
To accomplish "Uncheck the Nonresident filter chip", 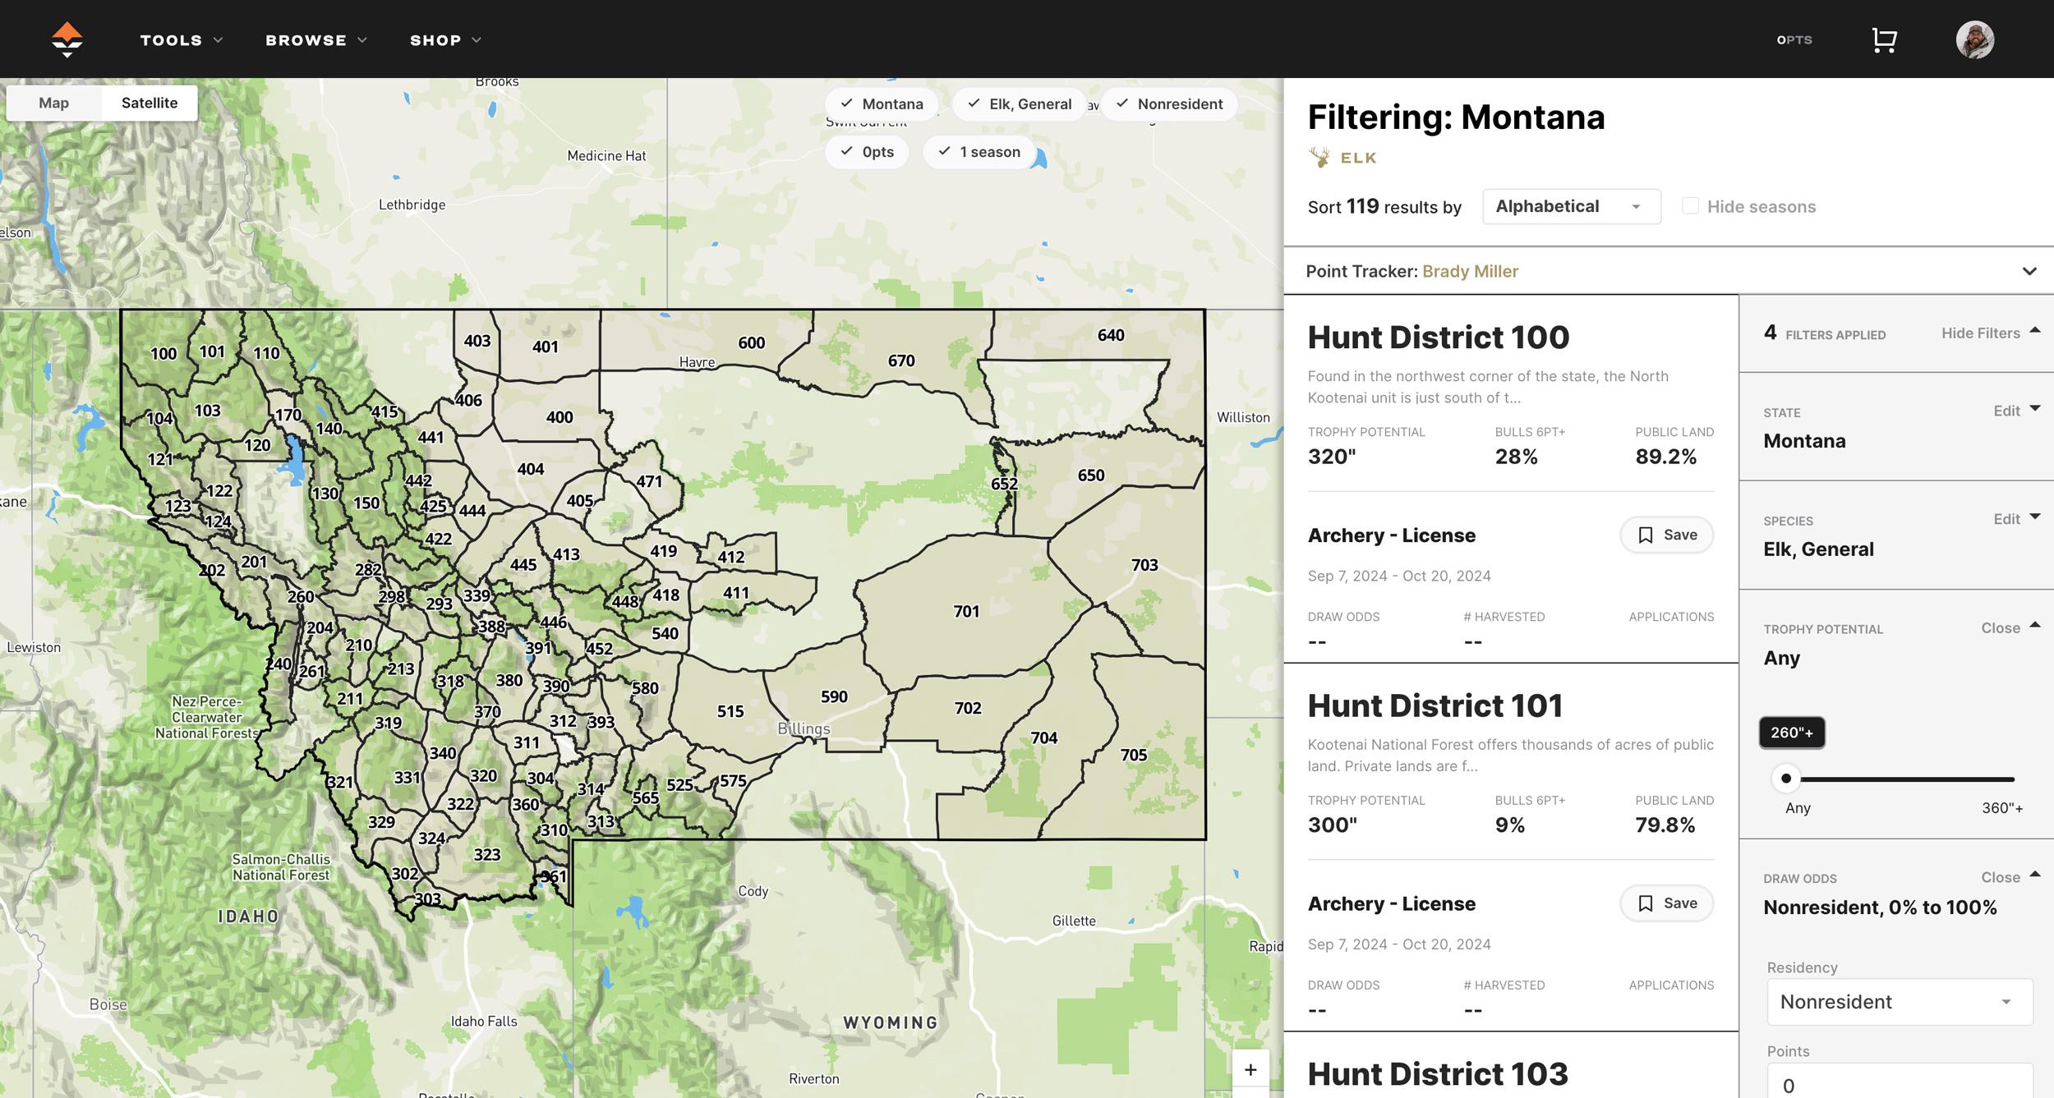I will [x=1170, y=103].
